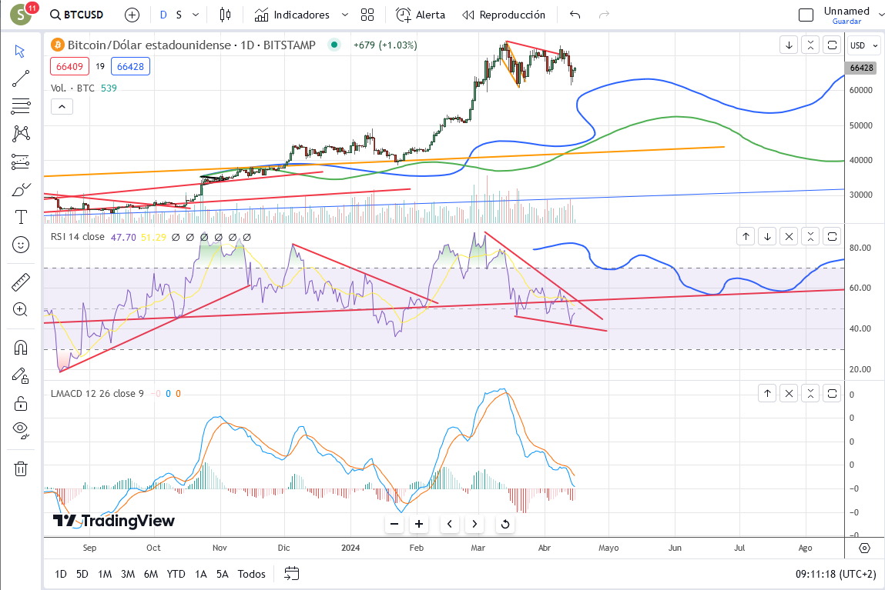Viewport: 885px width, 590px height.
Task: Click the RSI 14 close legend
Action: pos(77,237)
